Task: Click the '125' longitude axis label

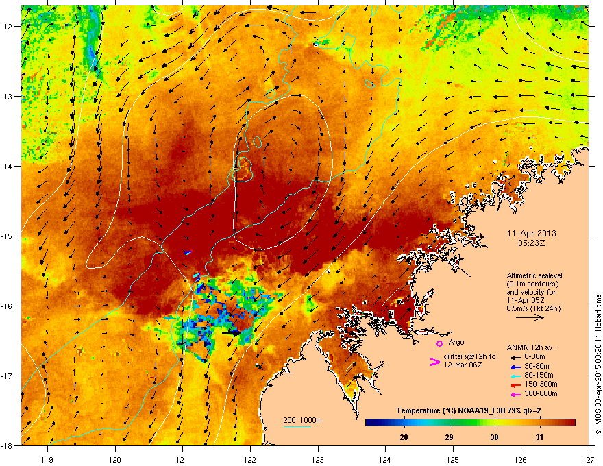Action: click(453, 459)
